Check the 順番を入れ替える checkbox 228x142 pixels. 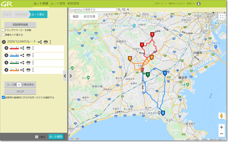[x=4, y=35]
